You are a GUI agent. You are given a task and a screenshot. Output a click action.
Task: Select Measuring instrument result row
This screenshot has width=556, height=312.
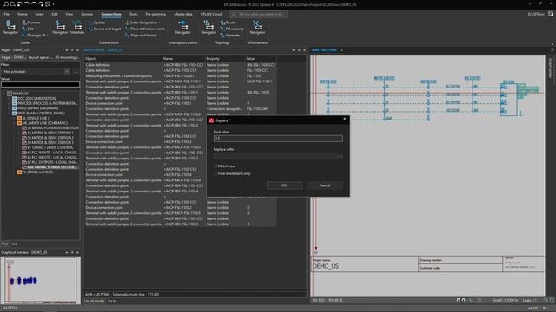tap(180, 76)
